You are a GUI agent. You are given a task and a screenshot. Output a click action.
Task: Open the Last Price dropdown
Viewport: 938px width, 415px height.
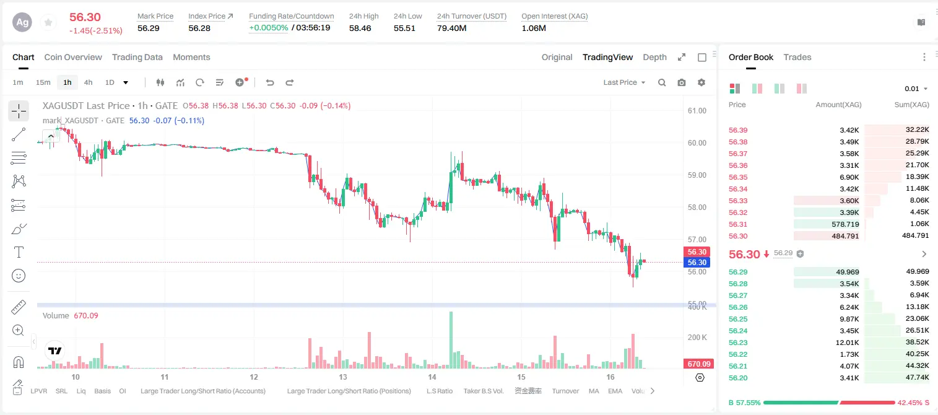coord(624,82)
